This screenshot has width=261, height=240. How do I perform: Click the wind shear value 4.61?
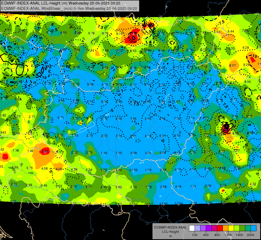(x=133, y=136)
